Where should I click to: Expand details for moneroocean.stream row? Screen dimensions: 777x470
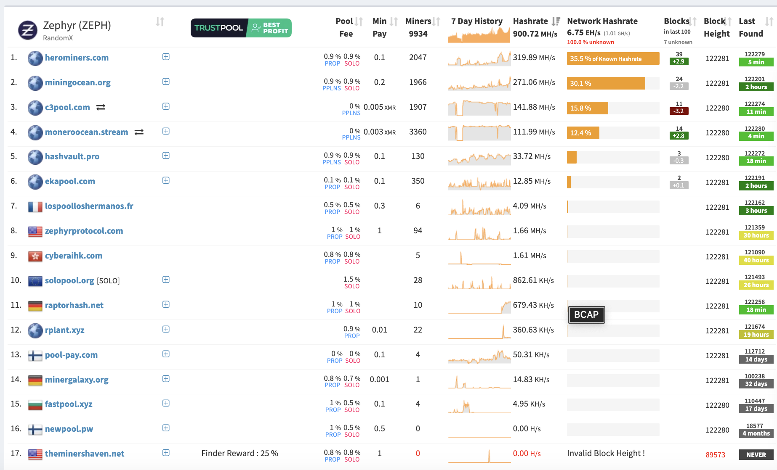(x=166, y=131)
